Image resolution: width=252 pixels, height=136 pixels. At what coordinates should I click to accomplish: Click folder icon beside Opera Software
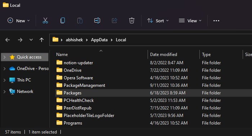click(59, 78)
